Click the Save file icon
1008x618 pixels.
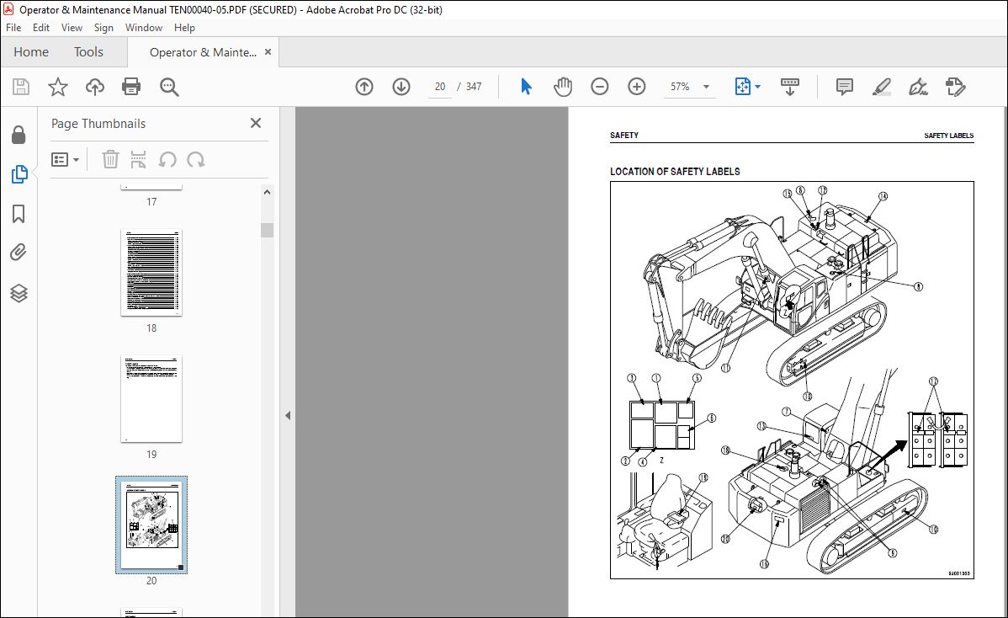tap(20, 87)
